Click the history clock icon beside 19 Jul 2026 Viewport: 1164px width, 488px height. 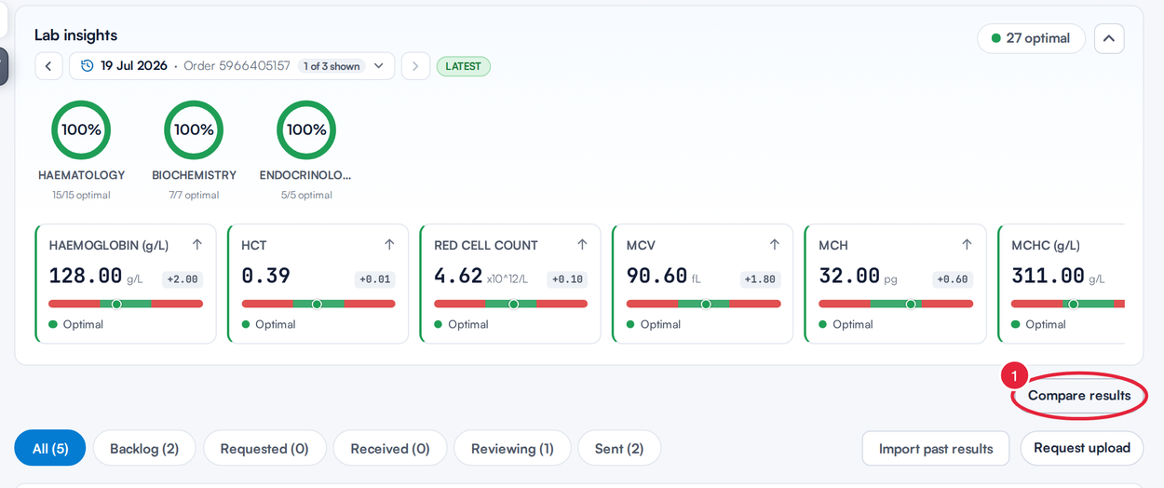tap(87, 66)
